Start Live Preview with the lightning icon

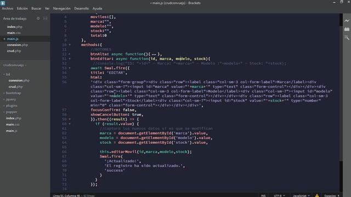[347, 21]
